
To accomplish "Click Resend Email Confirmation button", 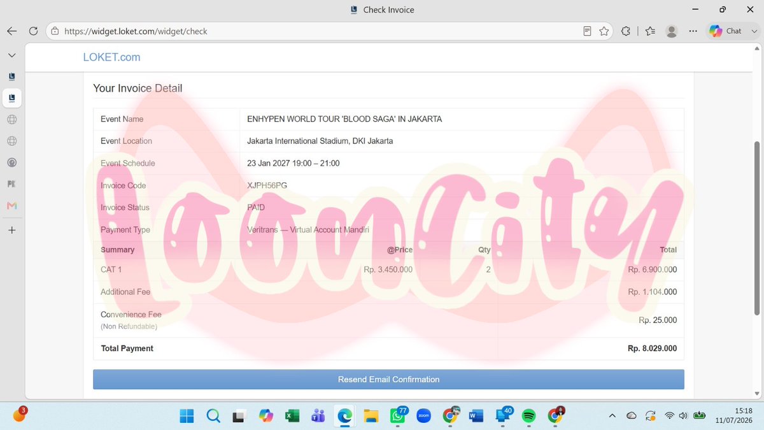I will pyautogui.click(x=388, y=379).
